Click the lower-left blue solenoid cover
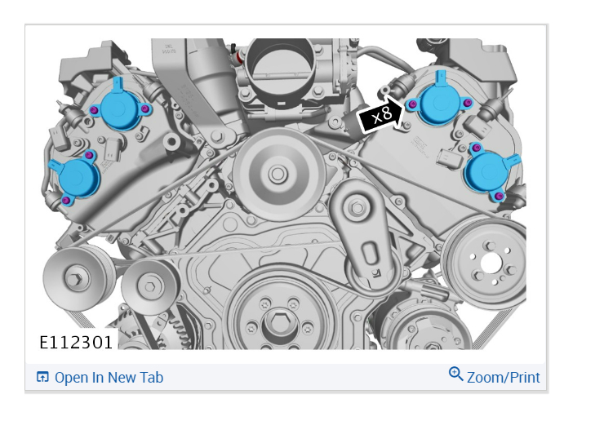This screenshot has height=434, width=604. point(76,178)
